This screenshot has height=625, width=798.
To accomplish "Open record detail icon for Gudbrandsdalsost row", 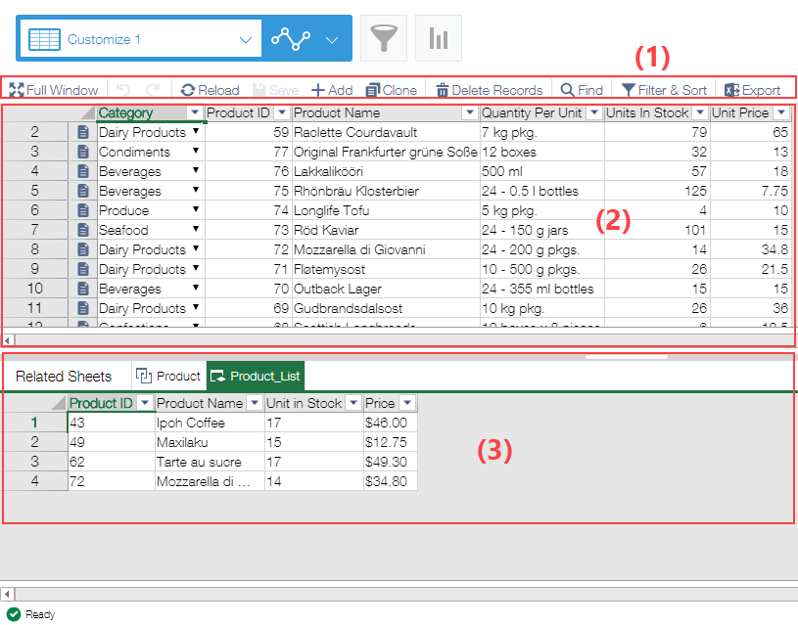I will 83,308.
